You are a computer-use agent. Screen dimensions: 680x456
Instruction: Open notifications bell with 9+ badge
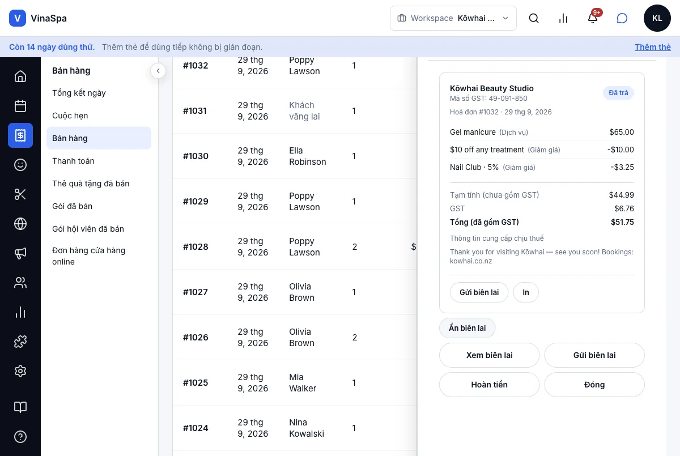(x=593, y=18)
